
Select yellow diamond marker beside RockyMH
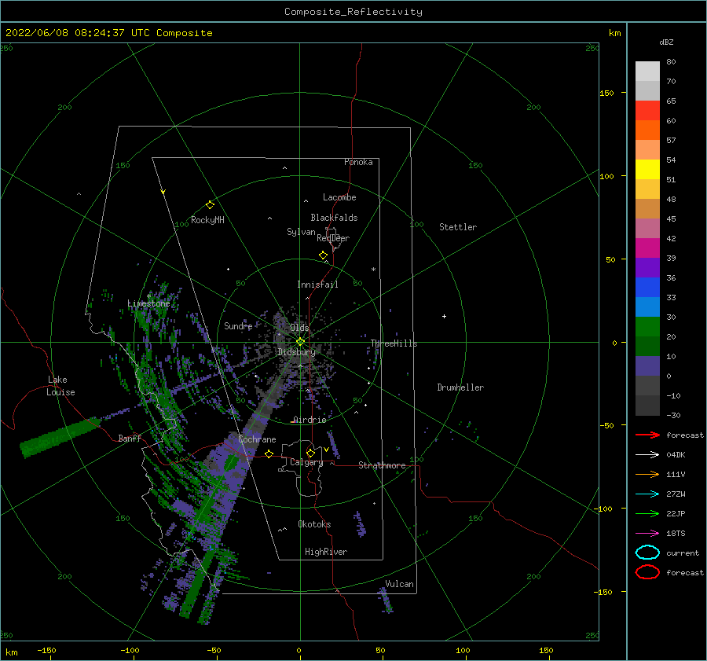[210, 205]
